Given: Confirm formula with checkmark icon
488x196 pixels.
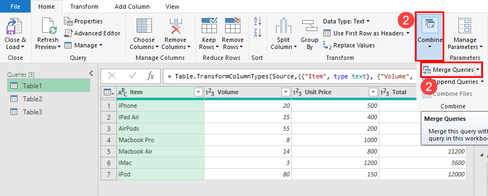Looking at the screenshot, I should 133,76.
